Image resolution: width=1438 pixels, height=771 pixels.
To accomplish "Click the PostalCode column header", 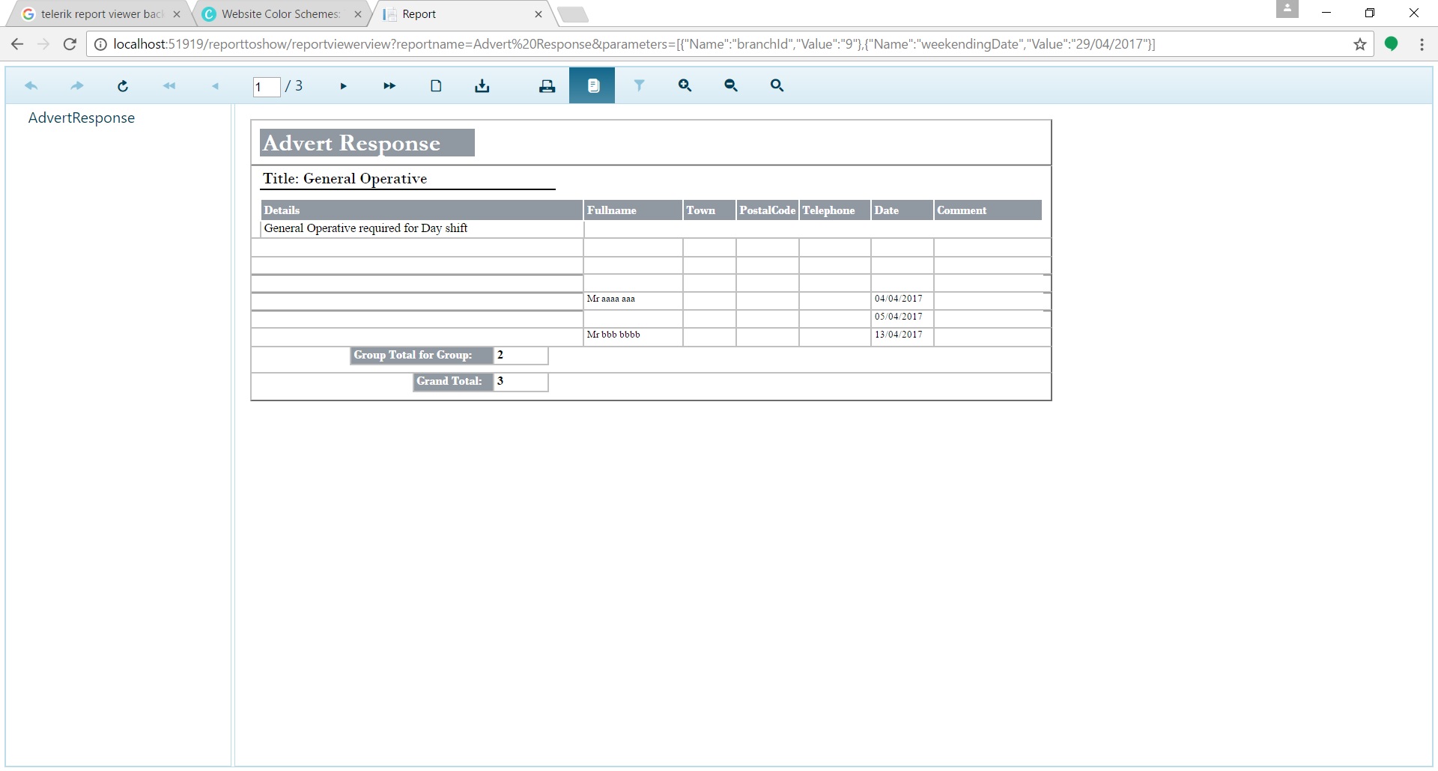I will click(x=768, y=210).
